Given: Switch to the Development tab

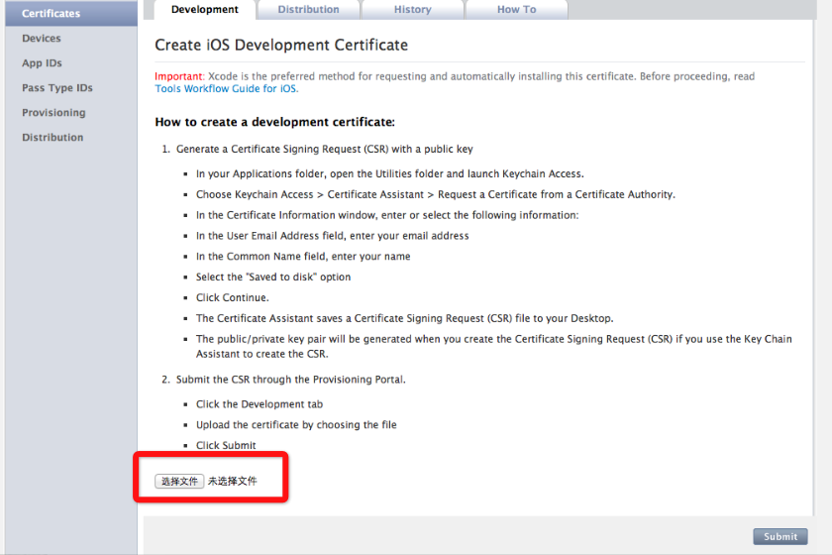Looking at the screenshot, I should point(205,10).
